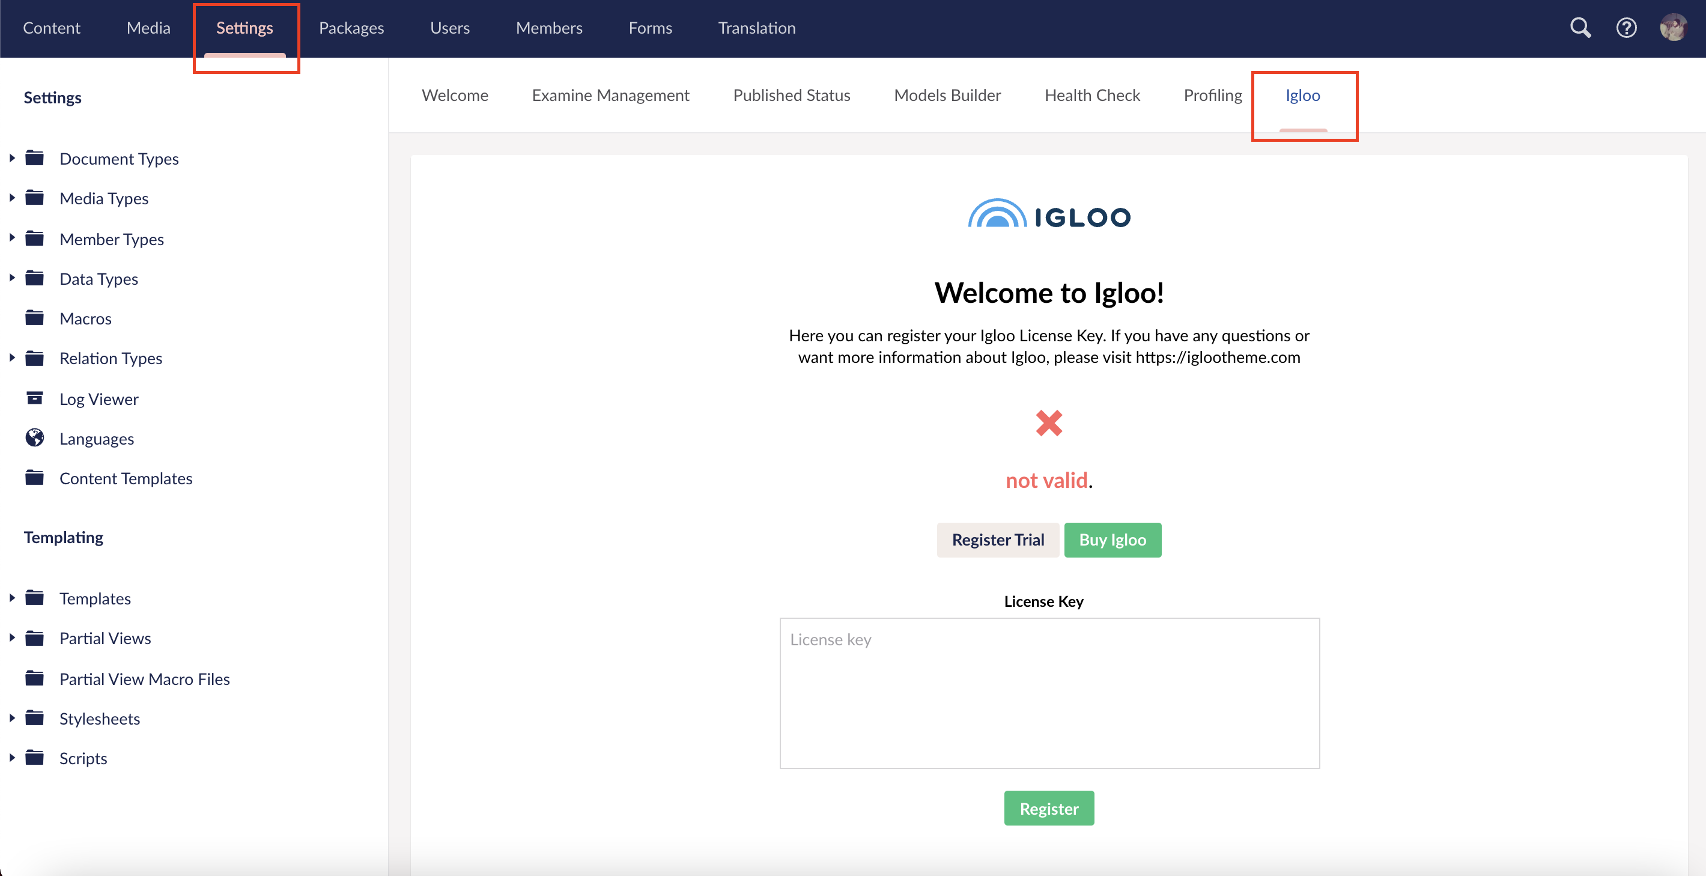
Task: Click the Log Viewer archive icon
Action: [34, 398]
